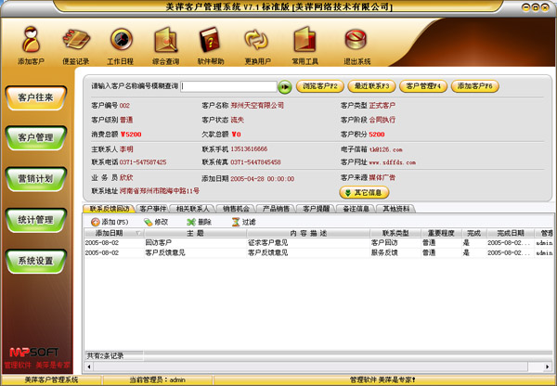
Task: Click the customer name search input field
Action: (227, 86)
